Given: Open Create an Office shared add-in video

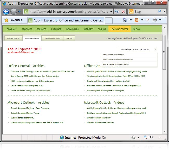Looking at the screenshot, I should point(108,81).
